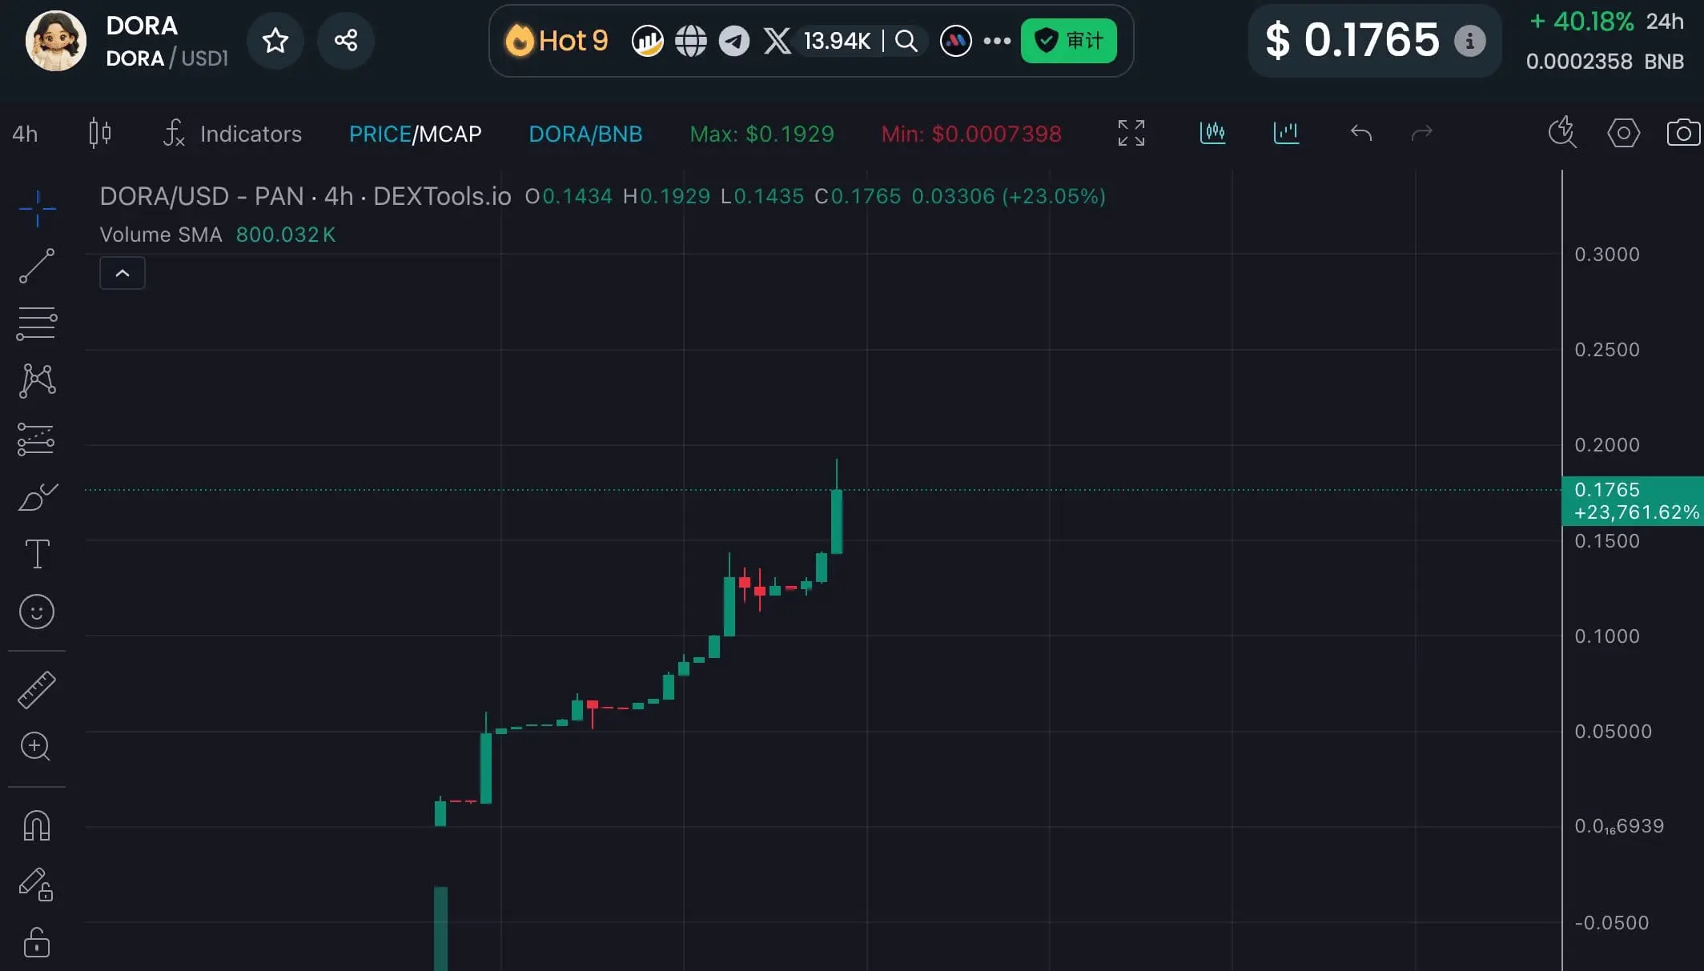This screenshot has height=971, width=1704.
Task: Click the + 40.18% 24h change value
Action: (1581, 22)
